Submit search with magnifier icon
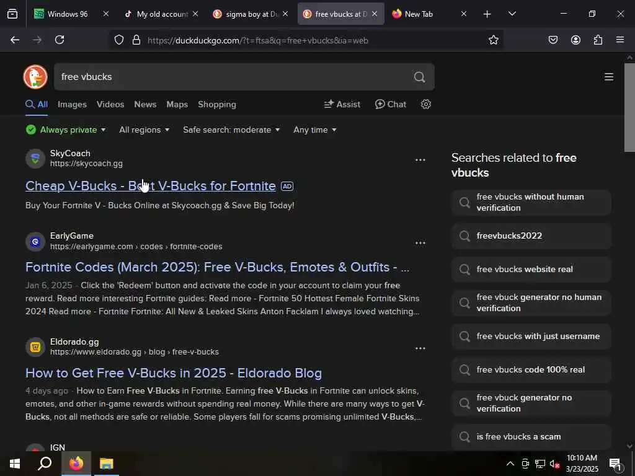The image size is (635, 476). coord(420,77)
